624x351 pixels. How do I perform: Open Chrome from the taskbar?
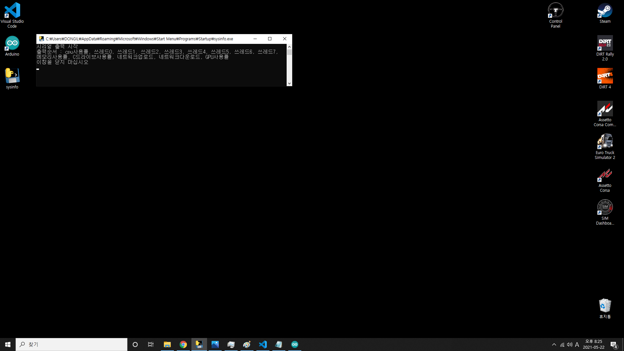click(183, 344)
